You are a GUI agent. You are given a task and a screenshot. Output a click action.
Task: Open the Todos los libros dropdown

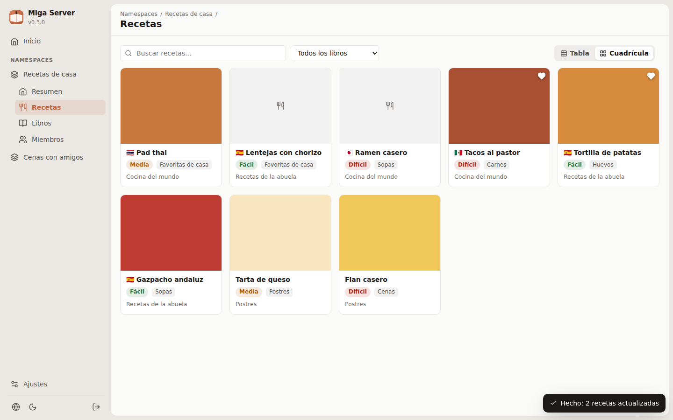coord(335,53)
